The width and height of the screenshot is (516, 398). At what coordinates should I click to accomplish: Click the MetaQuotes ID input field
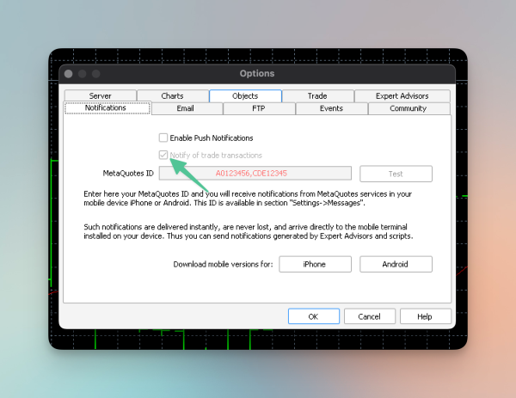point(255,174)
